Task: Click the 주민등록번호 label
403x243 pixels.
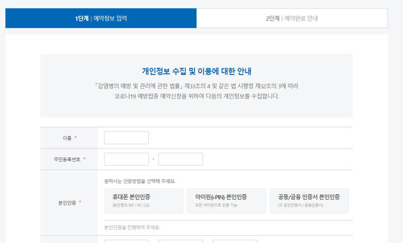Action: pos(67,160)
